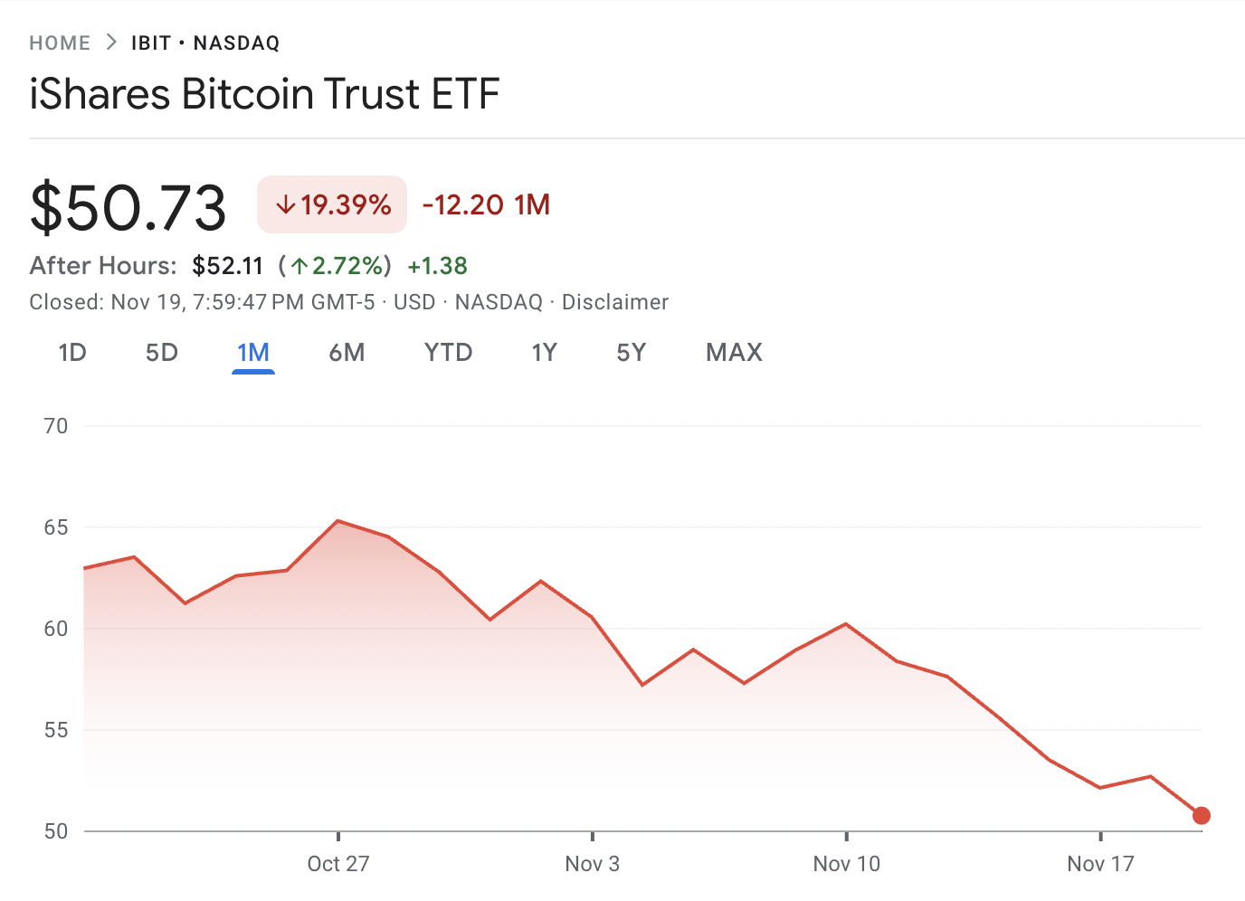The width and height of the screenshot is (1245, 901).
Task: Click the 19.39% decline badge
Action: [331, 204]
